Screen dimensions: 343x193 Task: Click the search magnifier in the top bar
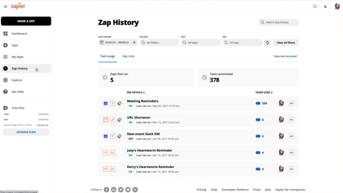point(315,6)
